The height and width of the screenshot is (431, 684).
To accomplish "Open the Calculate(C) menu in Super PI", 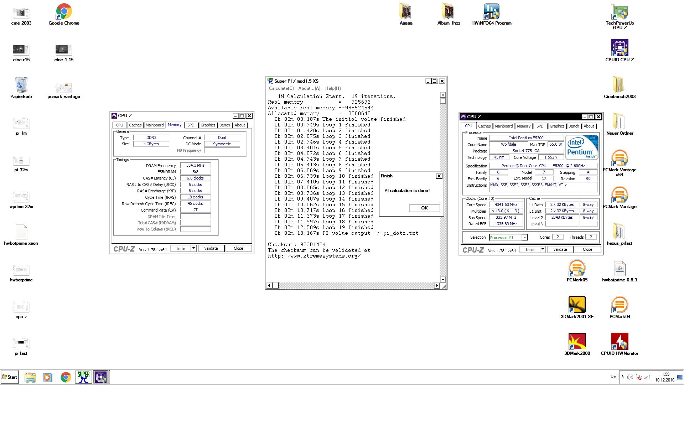I will coord(281,88).
